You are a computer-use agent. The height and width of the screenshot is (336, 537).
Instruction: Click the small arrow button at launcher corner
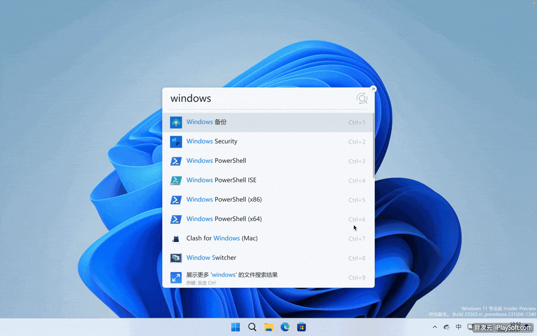point(373,89)
